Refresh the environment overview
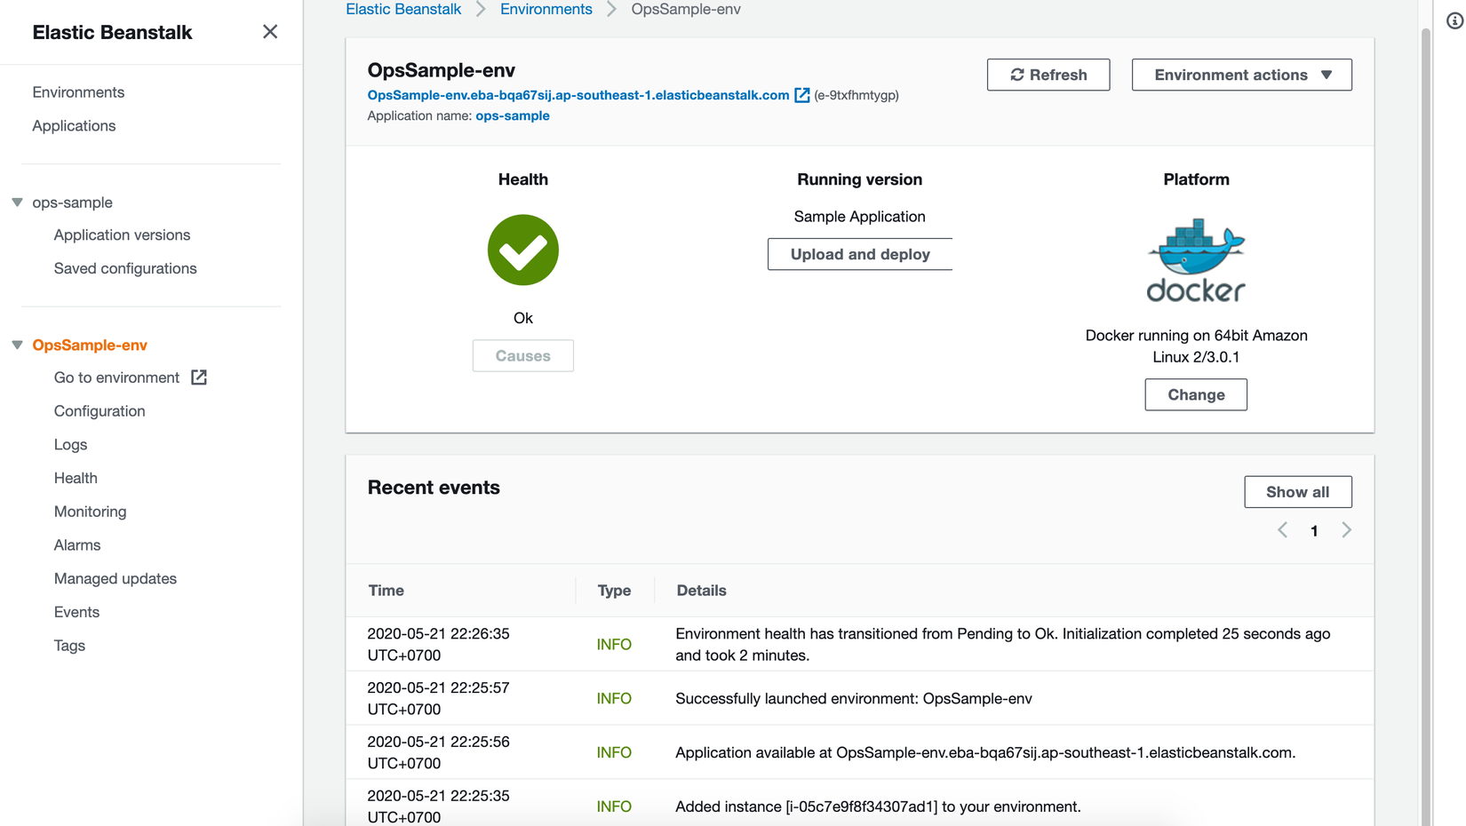The width and height of the screenshot is (1466, 826). pos(1048,75)
